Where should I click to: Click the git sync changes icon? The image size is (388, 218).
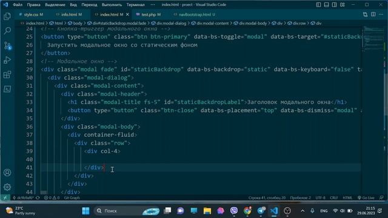(x=38, y=198)
